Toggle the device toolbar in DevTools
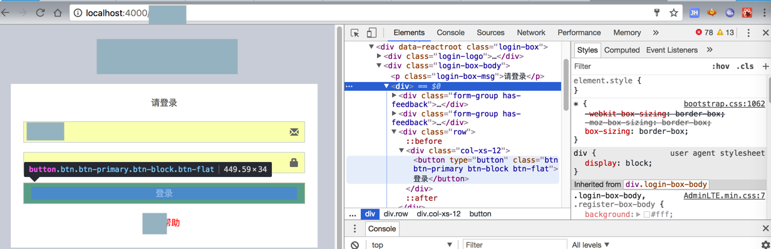 point(371,33)
